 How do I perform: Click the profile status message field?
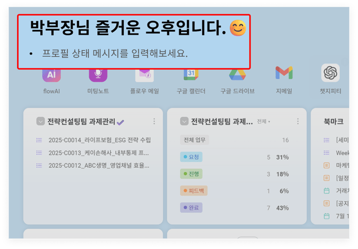(x=115, y=53)
